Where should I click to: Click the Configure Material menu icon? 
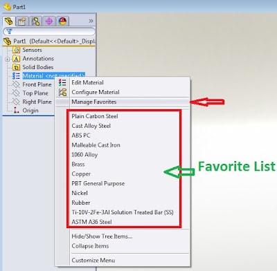(62, 92)
